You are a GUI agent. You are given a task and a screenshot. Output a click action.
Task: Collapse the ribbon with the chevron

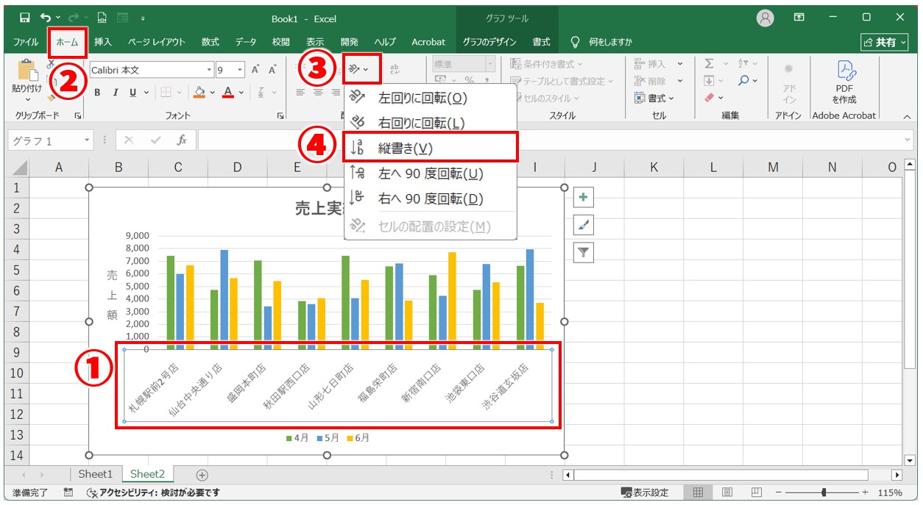(x=907, y=116)
